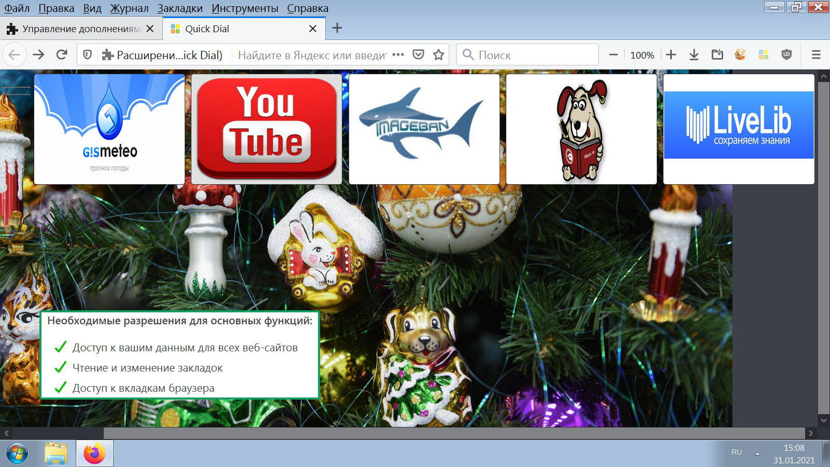
Task: Open the LiveLib speed dial tile
Action: pyautogui.click(x=739, y=129)
